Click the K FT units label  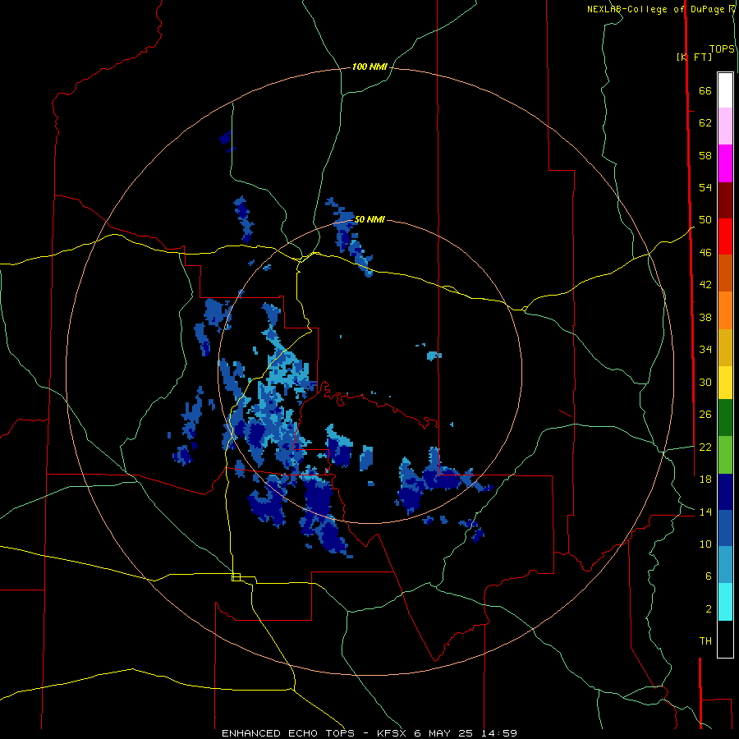[694, 57]
